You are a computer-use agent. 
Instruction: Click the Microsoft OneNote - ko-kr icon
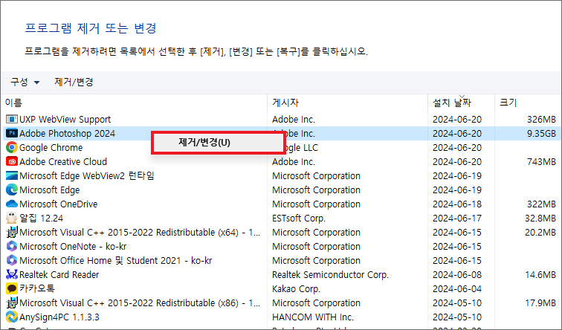pos(12,246)
